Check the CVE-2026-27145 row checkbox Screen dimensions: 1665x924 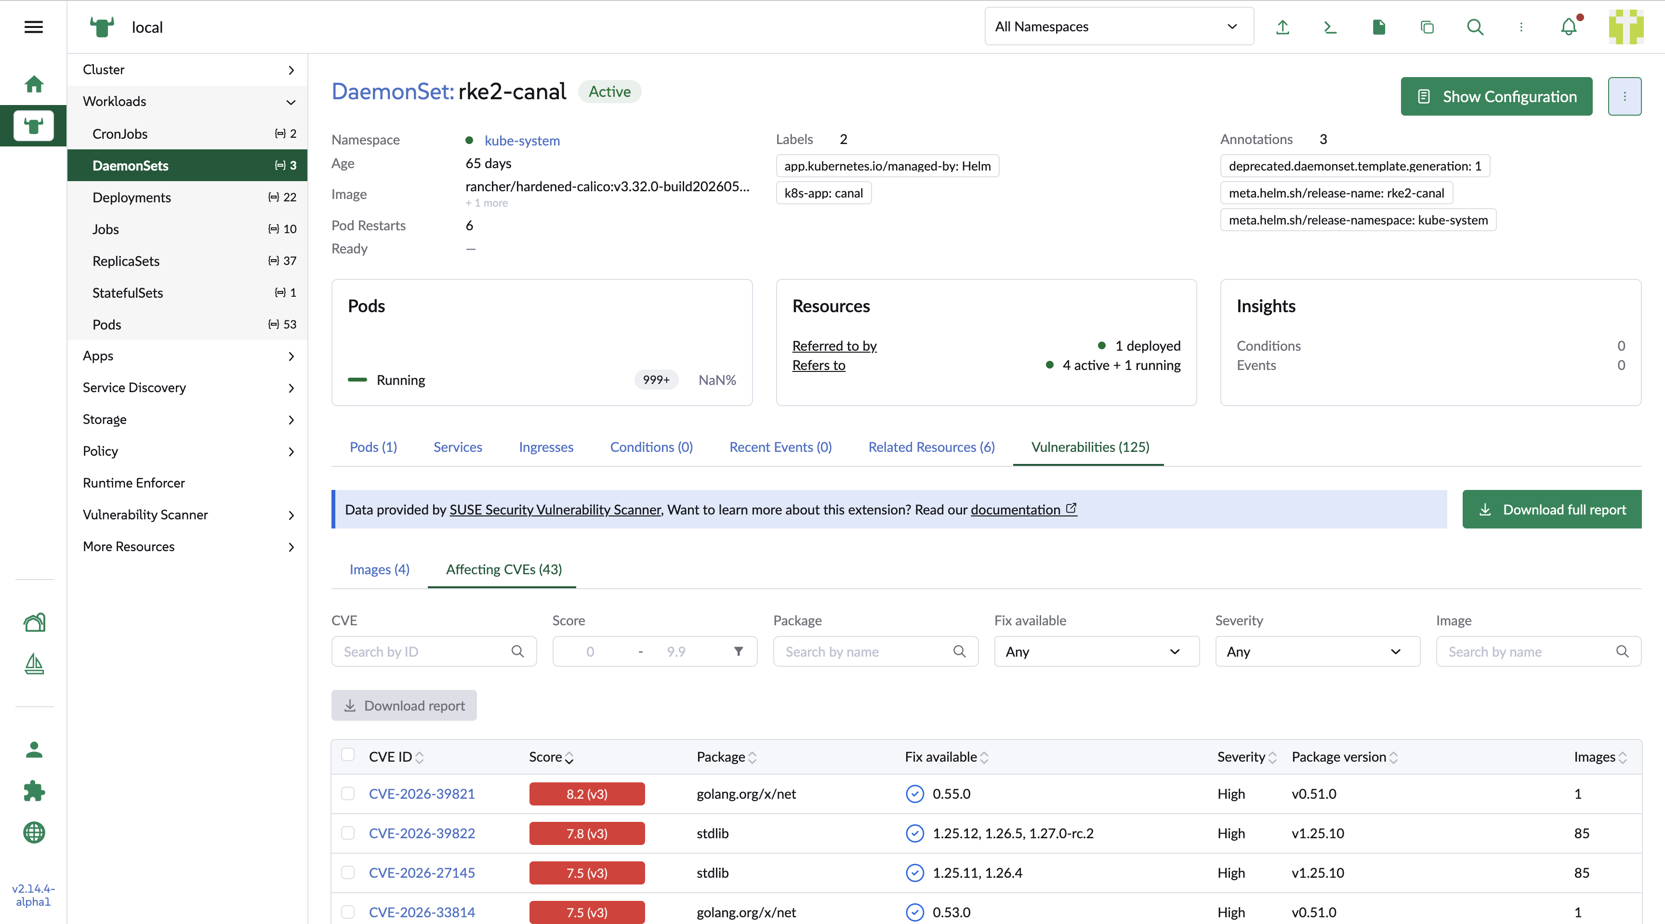tap(348, 872)
